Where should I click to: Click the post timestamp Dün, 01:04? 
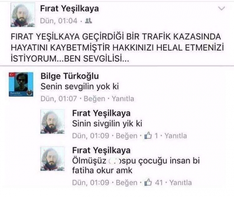pyautogui.click(x=59, y=21)
